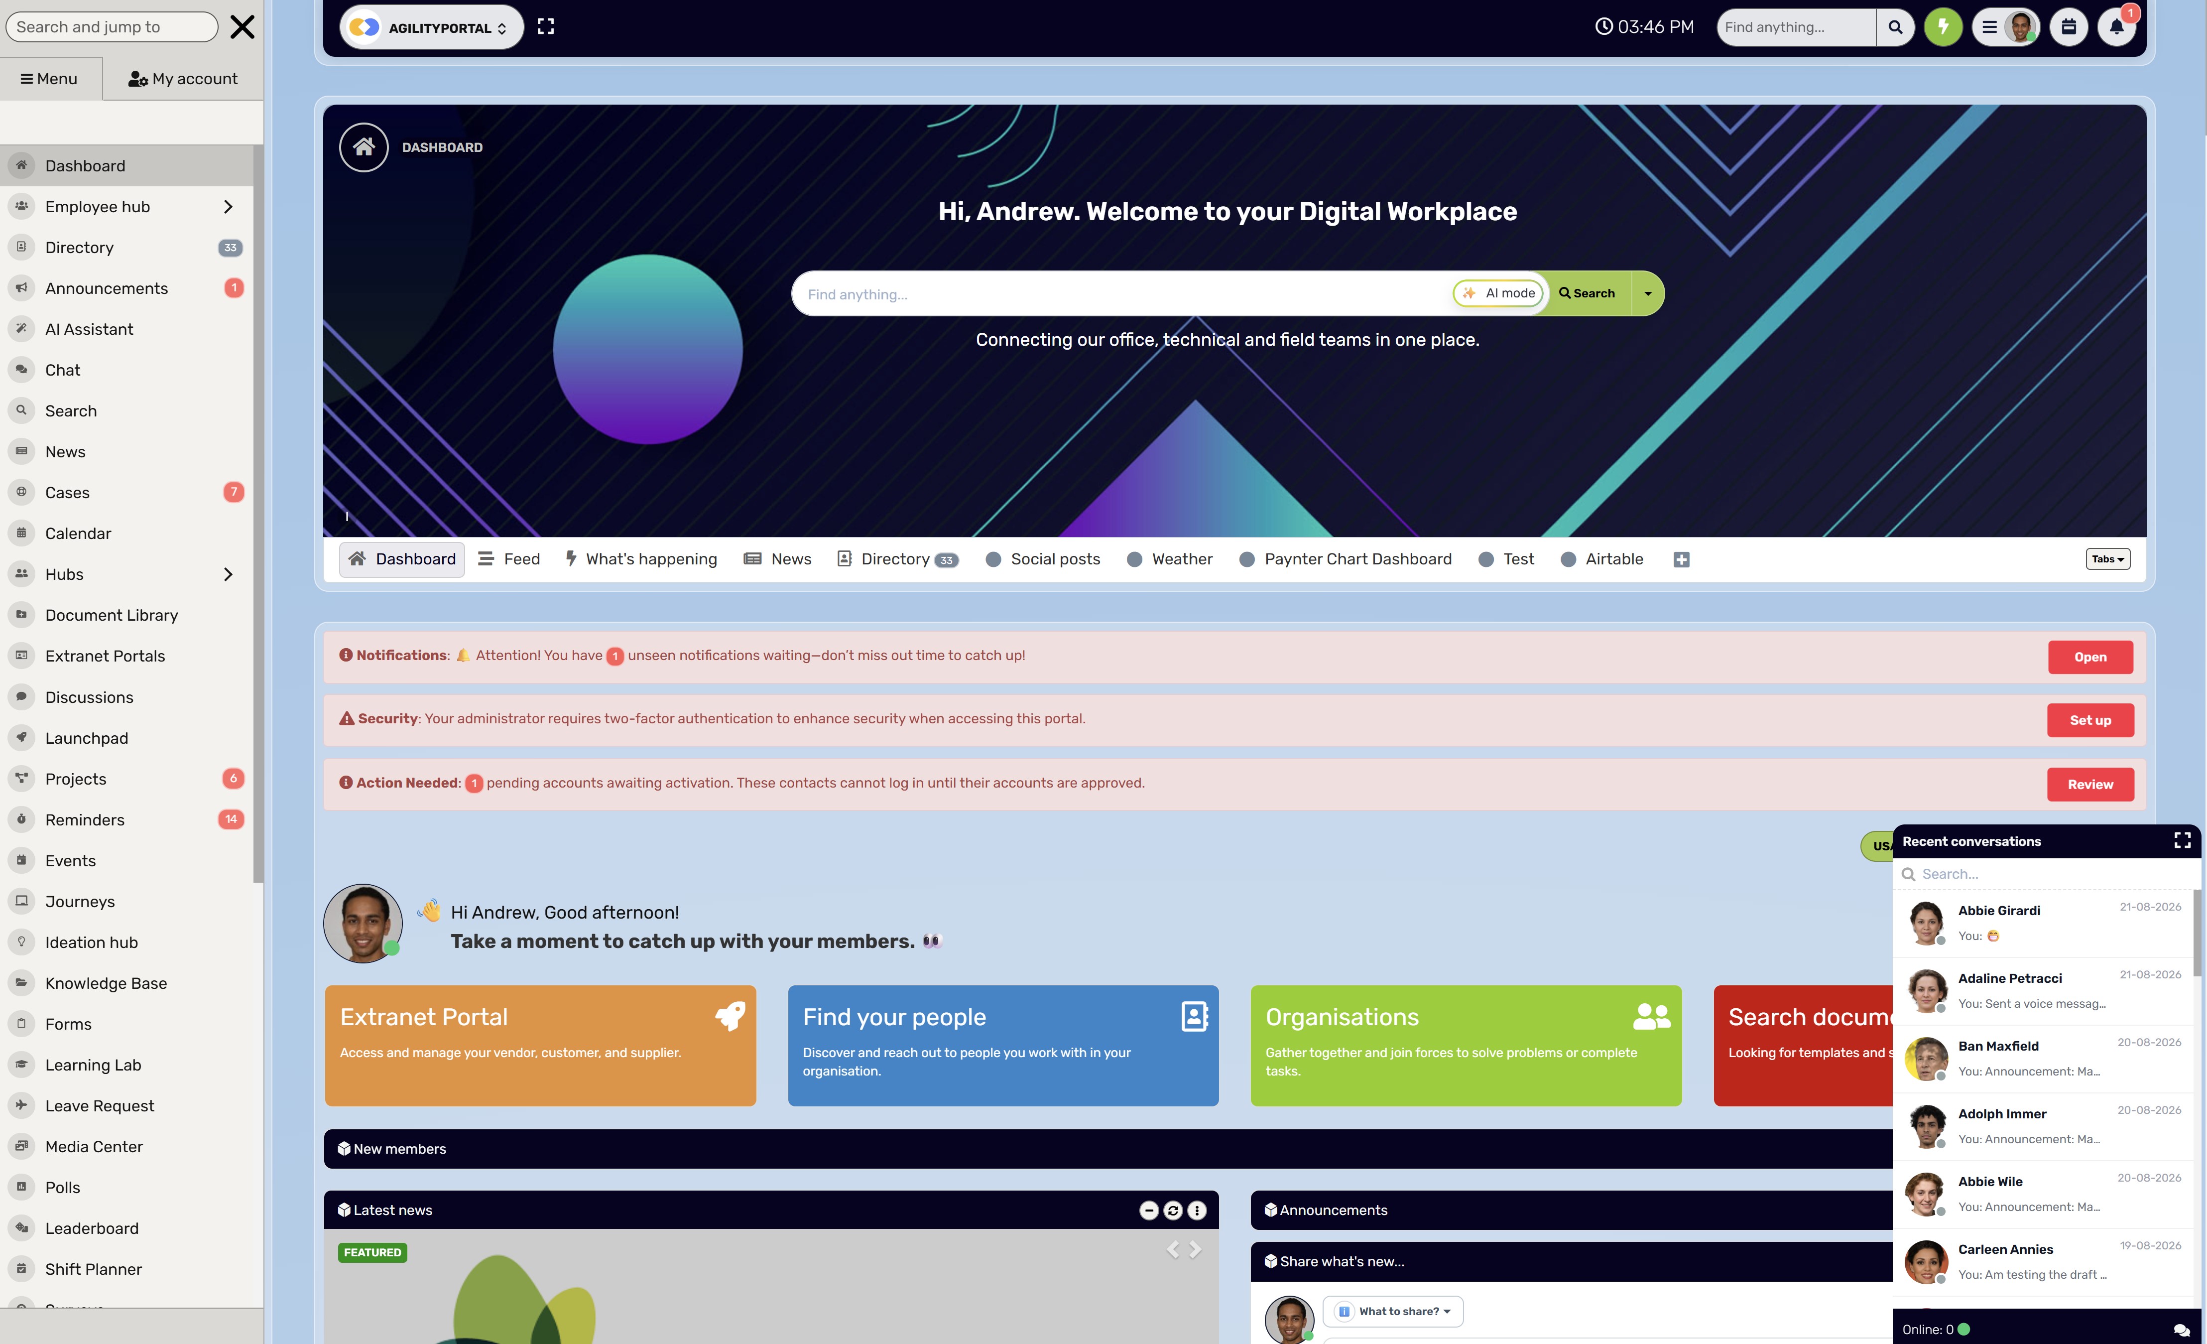Expand the Hubs submenu chevron

pos(228,574)
